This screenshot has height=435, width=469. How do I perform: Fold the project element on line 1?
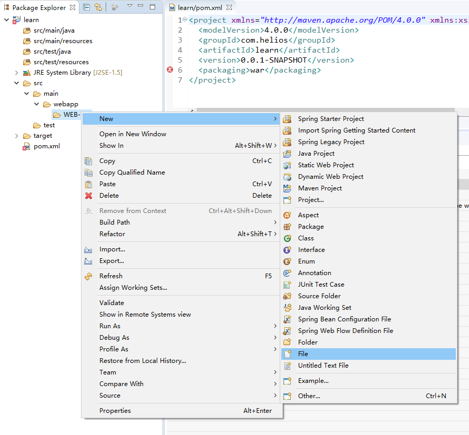pyautogui.click(x=185, y=19)
